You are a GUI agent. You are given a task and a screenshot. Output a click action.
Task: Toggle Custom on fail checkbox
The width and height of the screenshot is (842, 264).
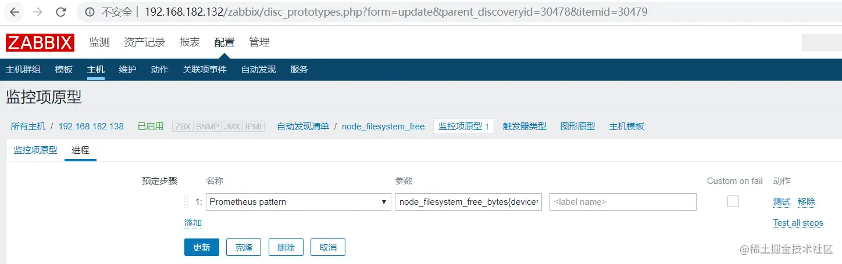pos(733,201)
